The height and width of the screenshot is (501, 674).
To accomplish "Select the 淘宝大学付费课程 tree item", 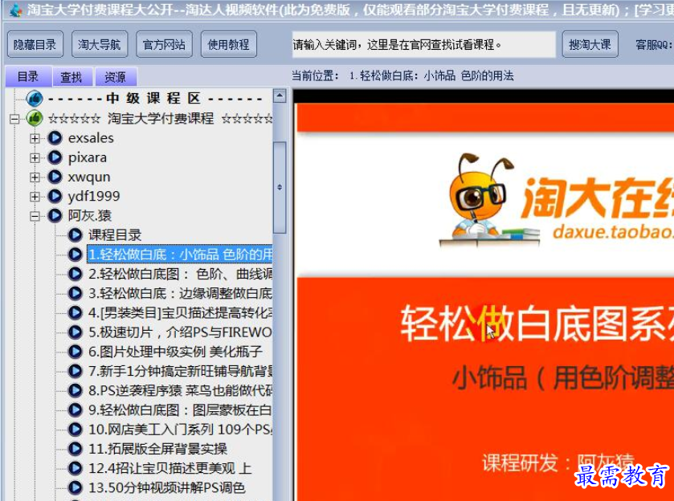I will [x=161, y=118].
